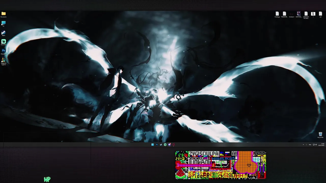Launch Streamlabs from the desktop shortcut

[x=4, y=42]
